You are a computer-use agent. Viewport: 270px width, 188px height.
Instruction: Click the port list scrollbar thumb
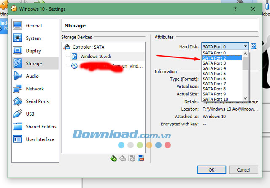pos(246,63)
